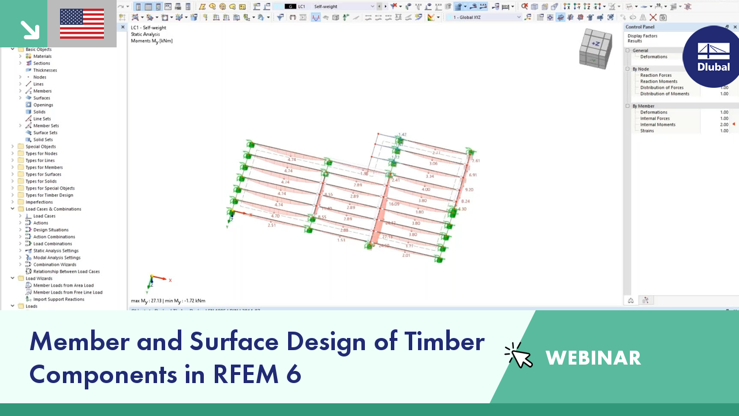Image resolution: width=739 pixels, height=416 pixels.
Task: Open the LC1 Self-weight load case dropdown
Action: click(x=371, y=6)
